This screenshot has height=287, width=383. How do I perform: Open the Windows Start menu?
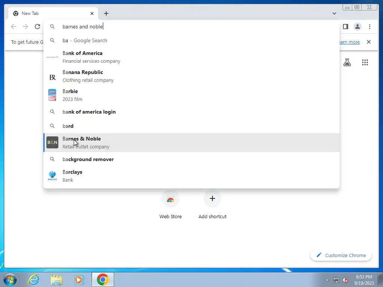tap(10, 280)
